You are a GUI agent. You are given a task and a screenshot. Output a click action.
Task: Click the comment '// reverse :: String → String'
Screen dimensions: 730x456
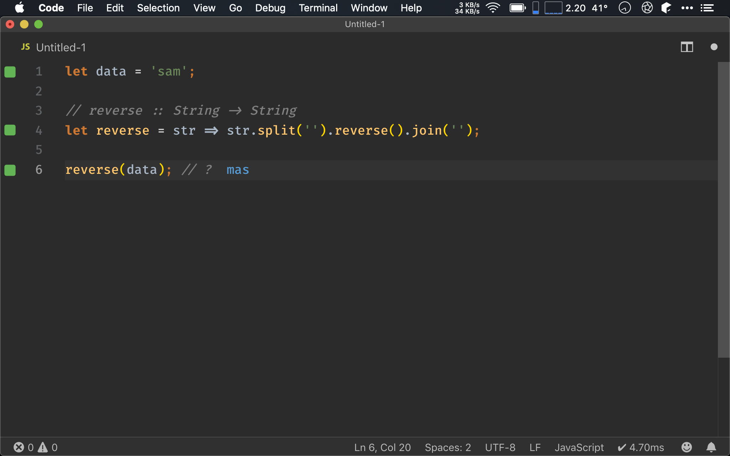pos(181,111)
